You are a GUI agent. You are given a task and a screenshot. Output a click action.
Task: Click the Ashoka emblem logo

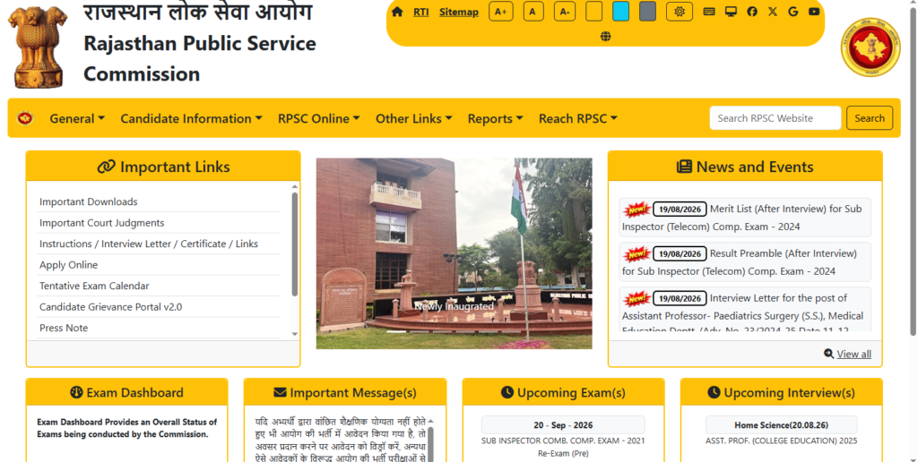tap(38, 47)
